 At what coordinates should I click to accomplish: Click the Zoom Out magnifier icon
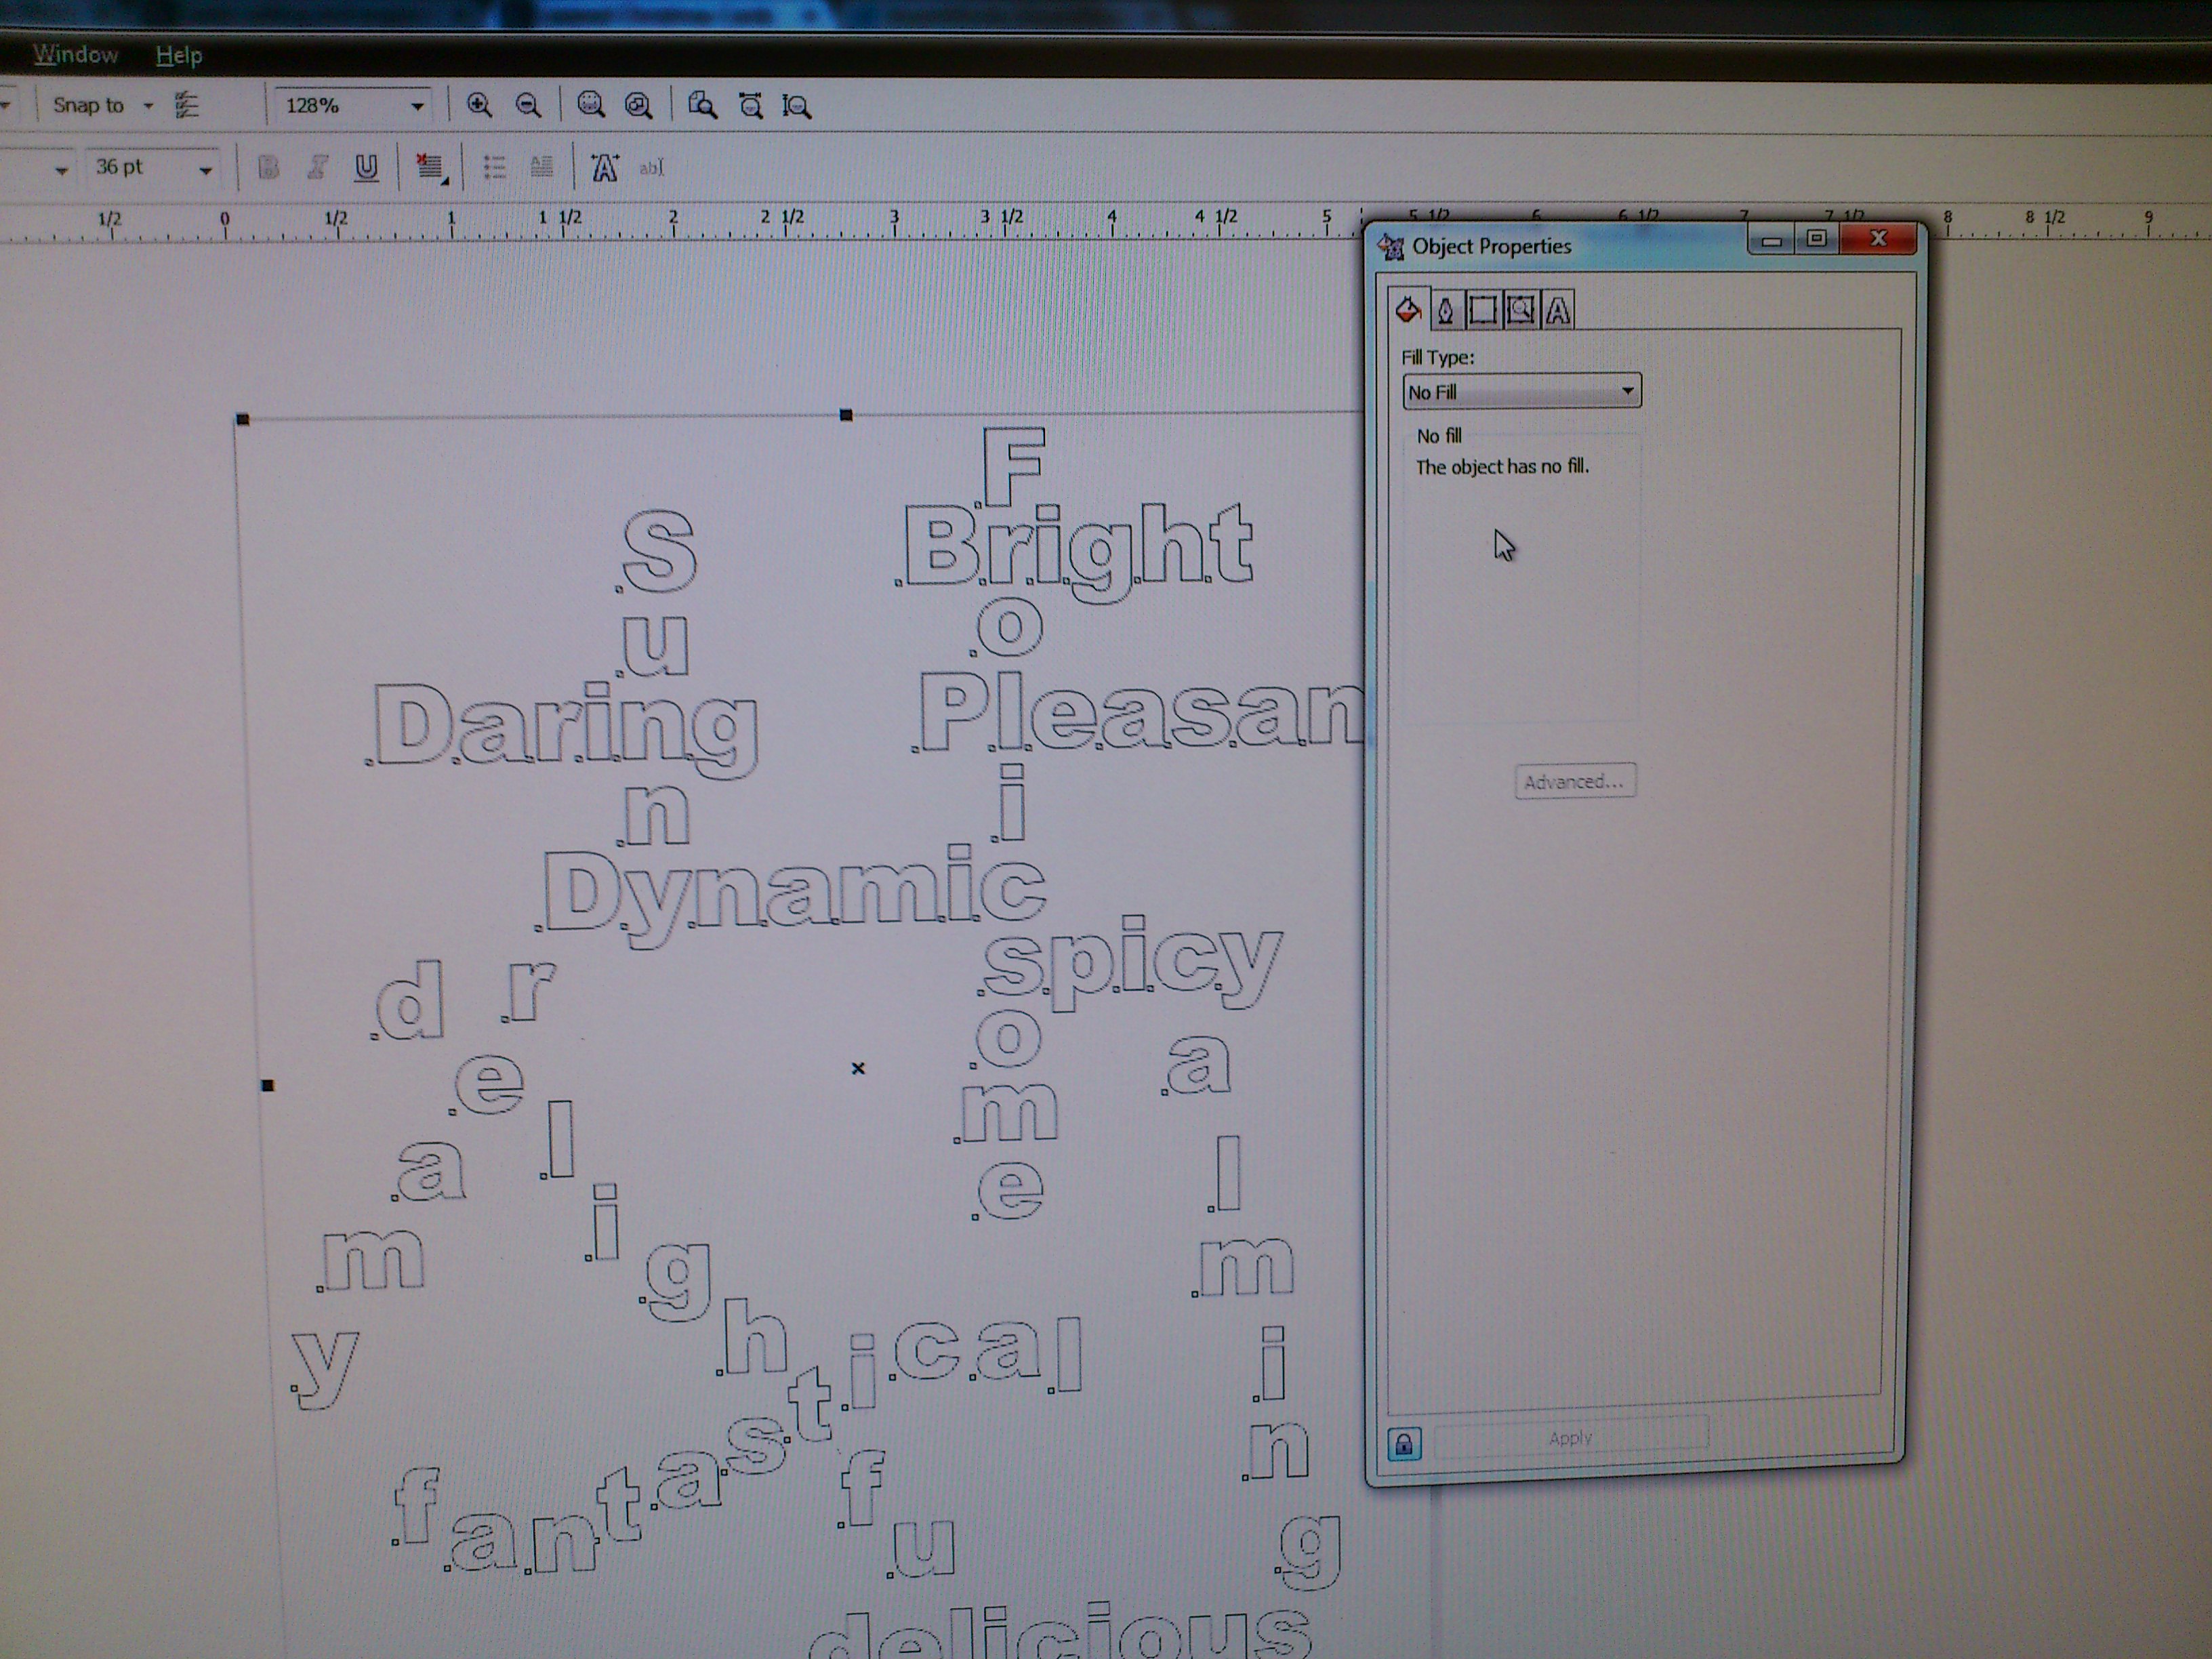[x=527, y=105]
